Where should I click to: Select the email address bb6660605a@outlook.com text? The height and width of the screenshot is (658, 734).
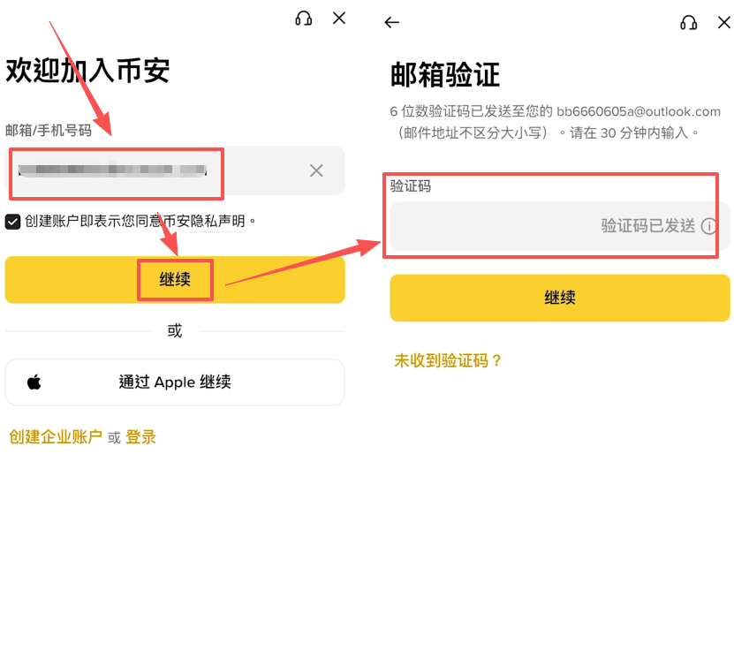tap(639, 111)
